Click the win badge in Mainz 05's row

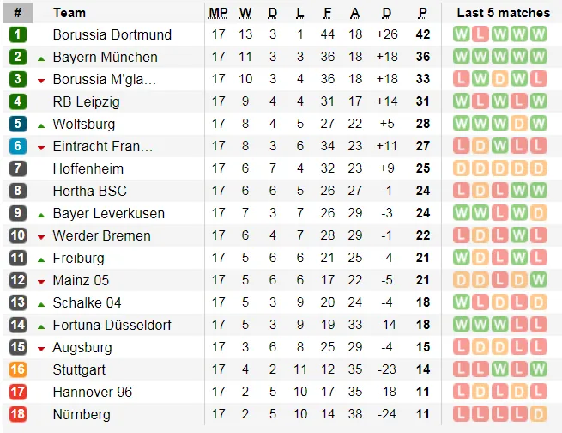[539, 280]
